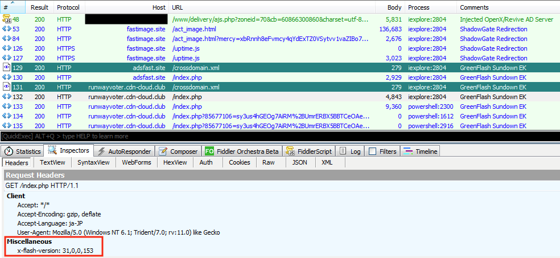This screenshot has width=560, height=258.
Task: Toggle the Filters checkbox
Action: click(x=372, y=151)
